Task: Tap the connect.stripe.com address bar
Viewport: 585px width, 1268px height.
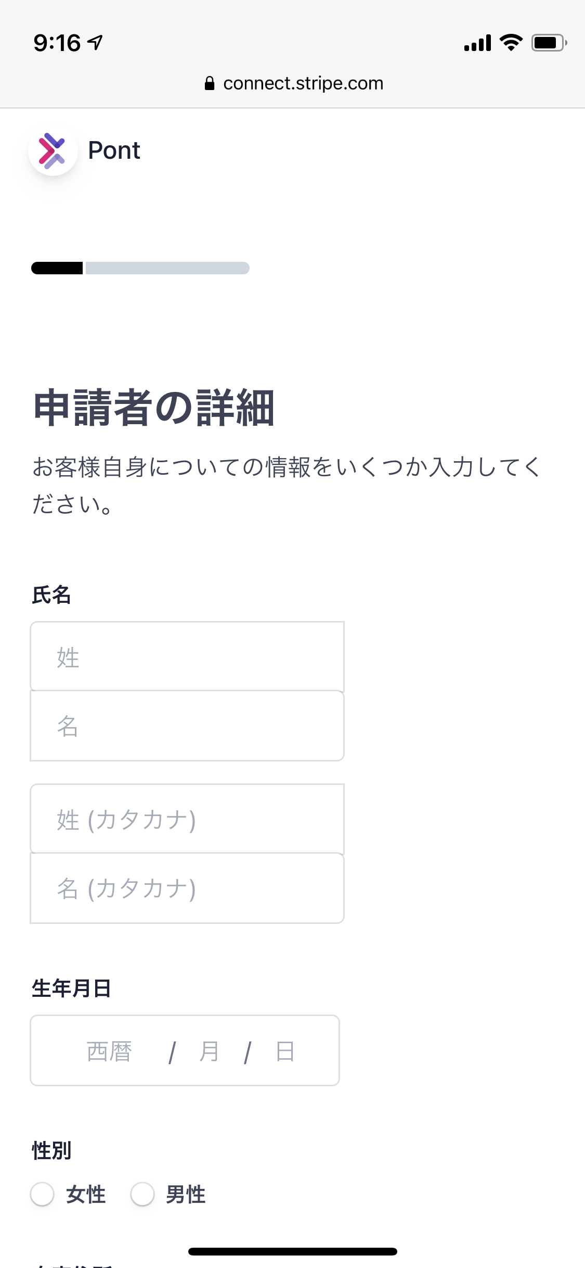Action: pyautogui.click(x=294, y=83)
